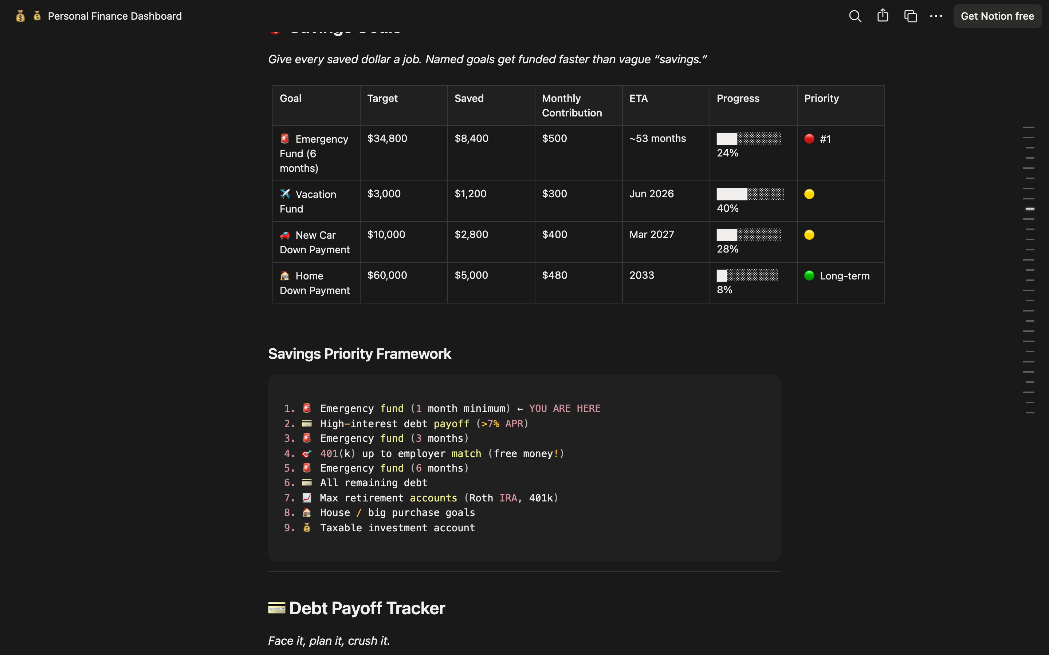Click the credit card emoji in Debt Payoff Tracker heading
The height and width of the screenshot is (655, 1049).
276,608
